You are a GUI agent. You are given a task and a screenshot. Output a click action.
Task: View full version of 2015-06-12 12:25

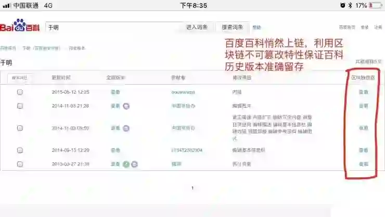pyautogui.click(x=115, y=92)
